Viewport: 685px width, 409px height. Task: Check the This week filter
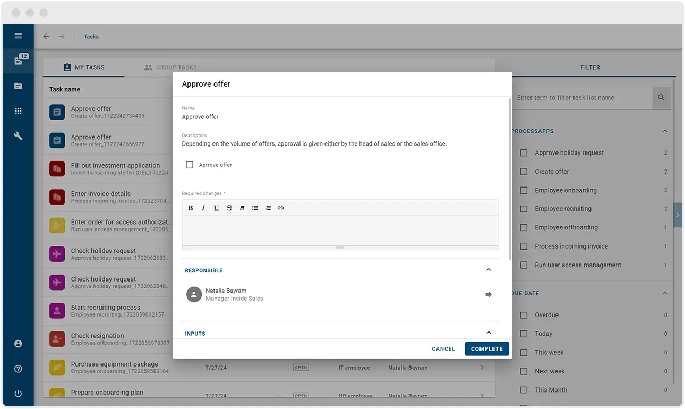coord(524,352)
